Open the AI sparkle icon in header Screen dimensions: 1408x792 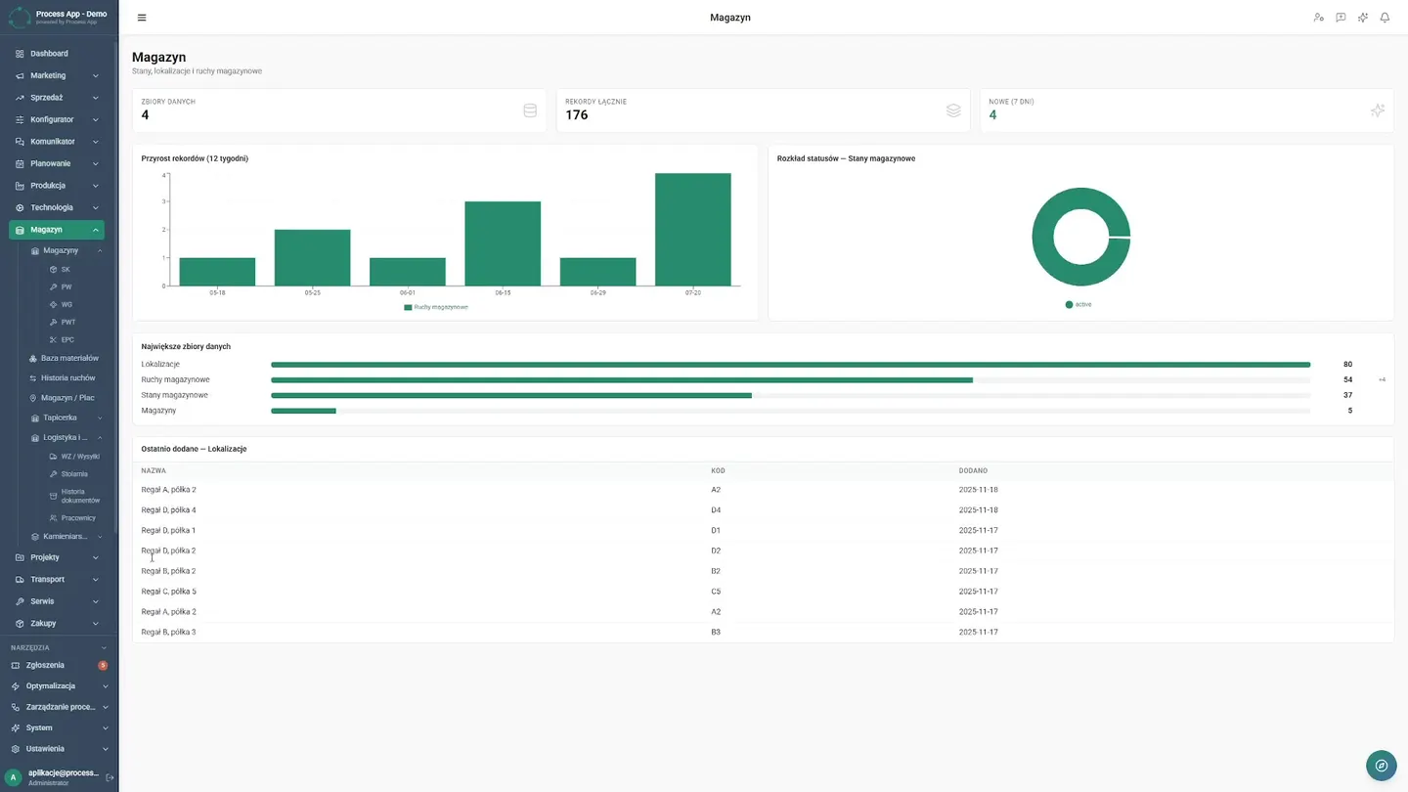click(x=1363, y=18)
